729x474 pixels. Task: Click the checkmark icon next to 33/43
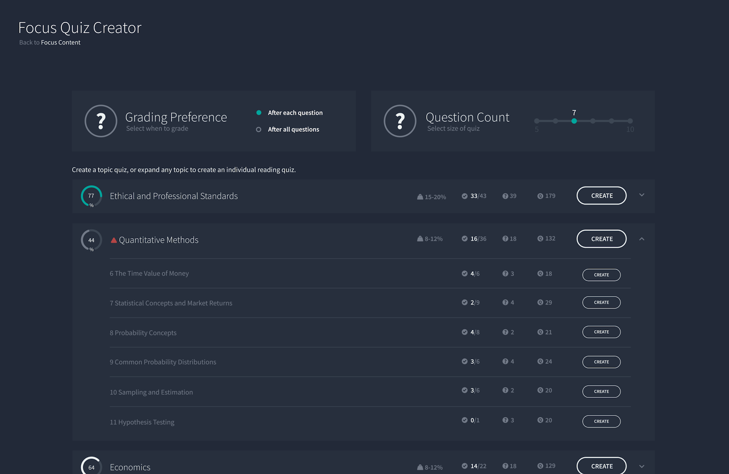464,196
